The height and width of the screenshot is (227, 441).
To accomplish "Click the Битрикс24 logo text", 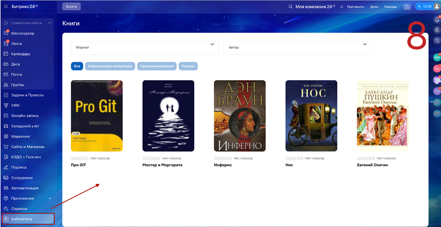I will (23, 6).
